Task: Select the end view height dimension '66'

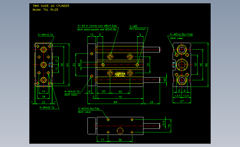Action: pyautogui.click(x=206, y=65)
